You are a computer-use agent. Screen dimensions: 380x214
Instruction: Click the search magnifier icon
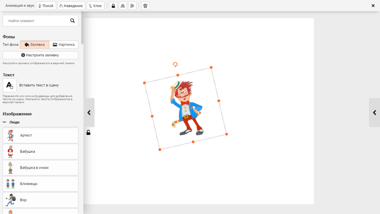click(x=73, y=21)
